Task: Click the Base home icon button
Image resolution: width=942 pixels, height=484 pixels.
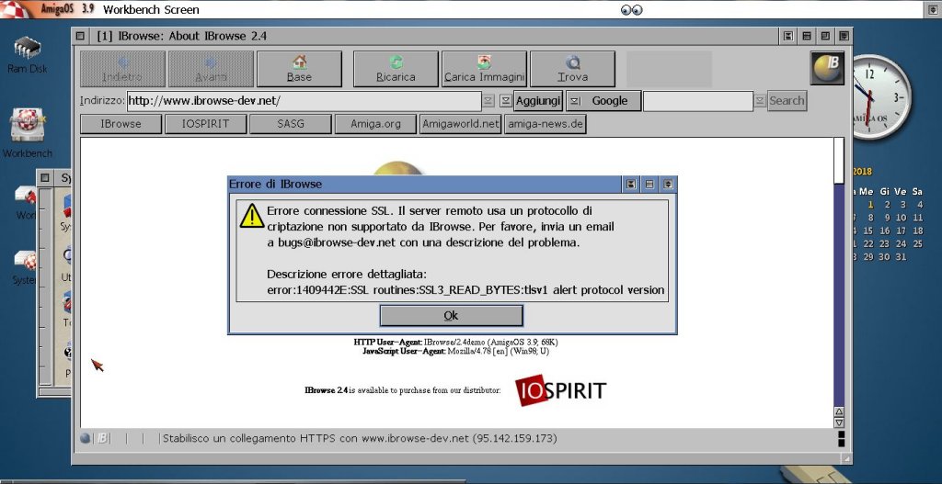Action: (299, 63)
